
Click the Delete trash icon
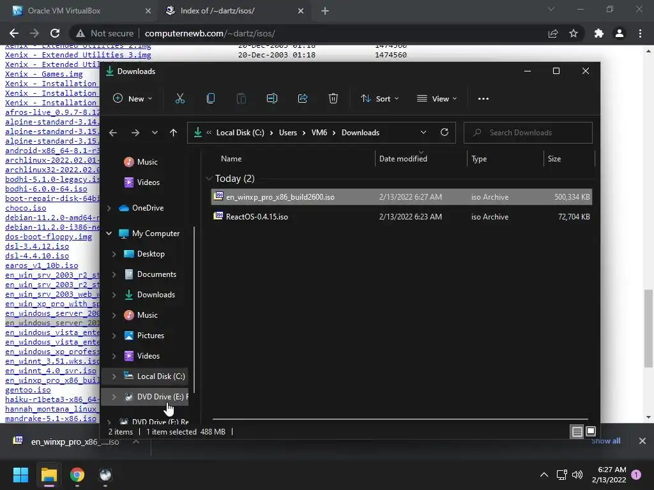click(x=333, y=99)
